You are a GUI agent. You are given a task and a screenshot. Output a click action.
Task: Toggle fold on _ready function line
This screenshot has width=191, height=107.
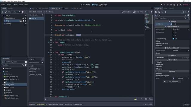tap(53, 43)
